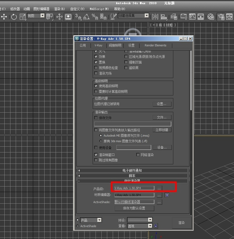Enable 需要时计算高级照明 checkbox
Image resolution: width=234 pixels, height=239 pixels.
tap(96, 91)
